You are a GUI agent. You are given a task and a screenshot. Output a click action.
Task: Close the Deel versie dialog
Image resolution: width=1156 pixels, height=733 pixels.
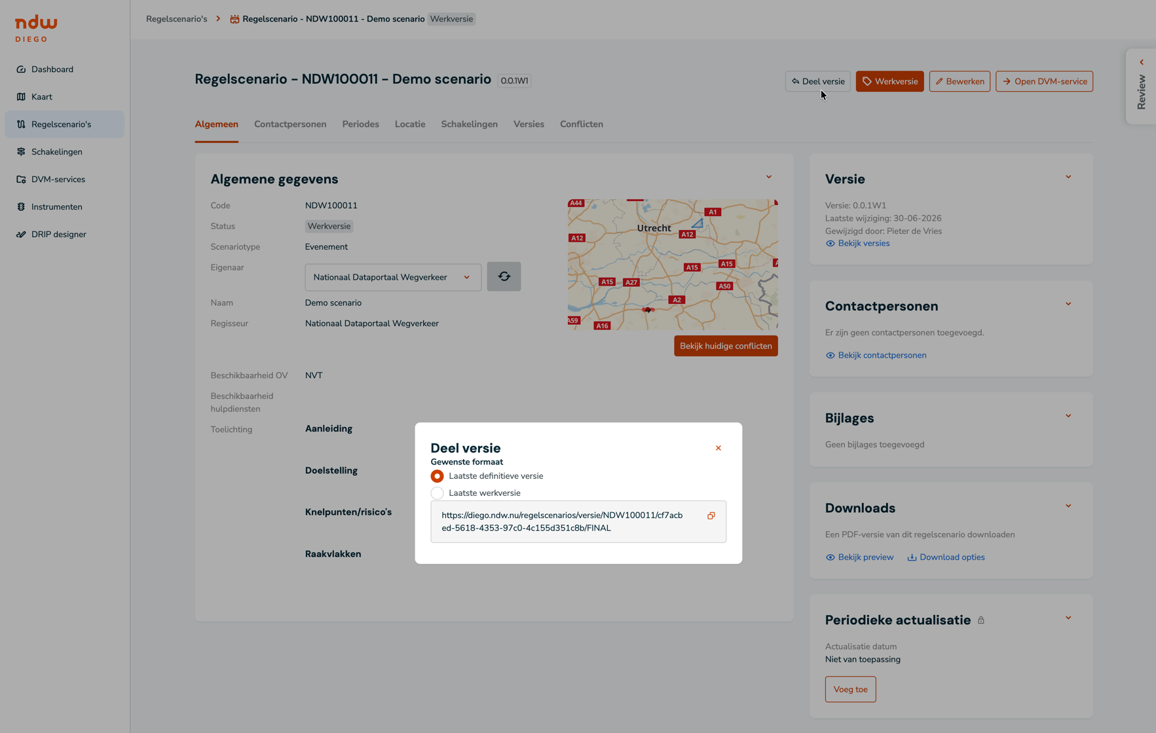tap(718, 448)
